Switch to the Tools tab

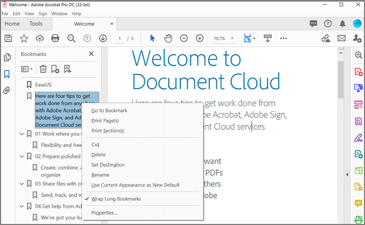pyautogui.click(x=36, y=24)
